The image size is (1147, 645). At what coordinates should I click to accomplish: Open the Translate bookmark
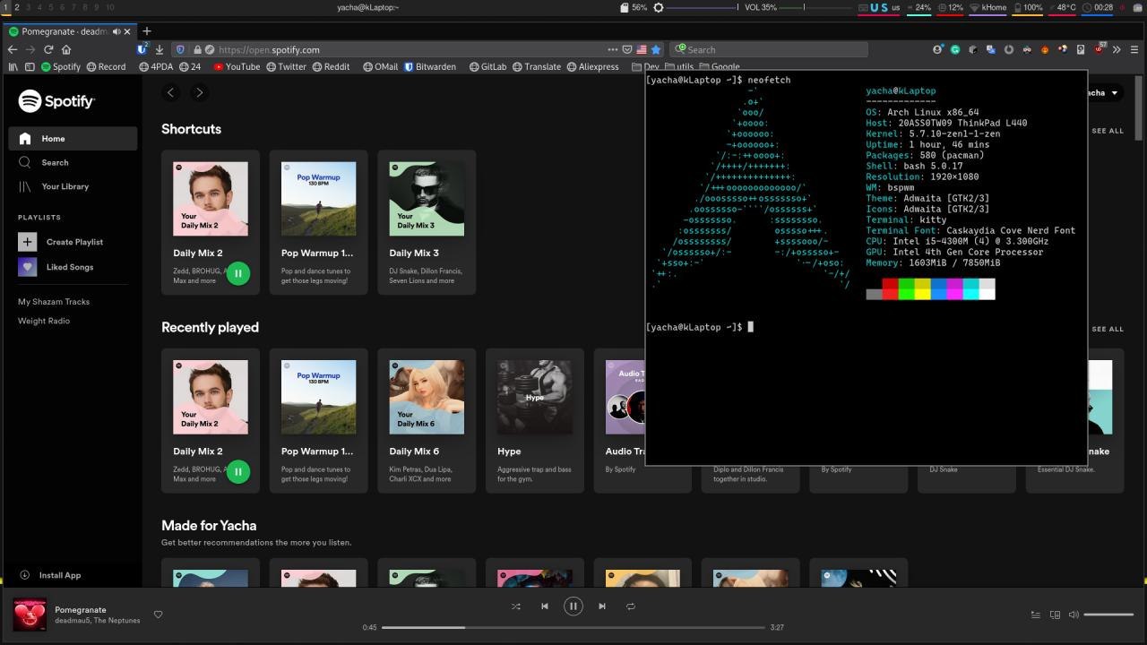(537, 66)
